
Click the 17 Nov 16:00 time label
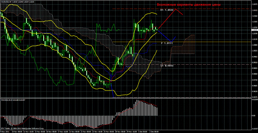pyautogui.click(x=63, y=132)
